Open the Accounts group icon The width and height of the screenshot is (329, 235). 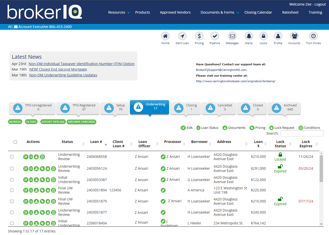pos(294,36)
